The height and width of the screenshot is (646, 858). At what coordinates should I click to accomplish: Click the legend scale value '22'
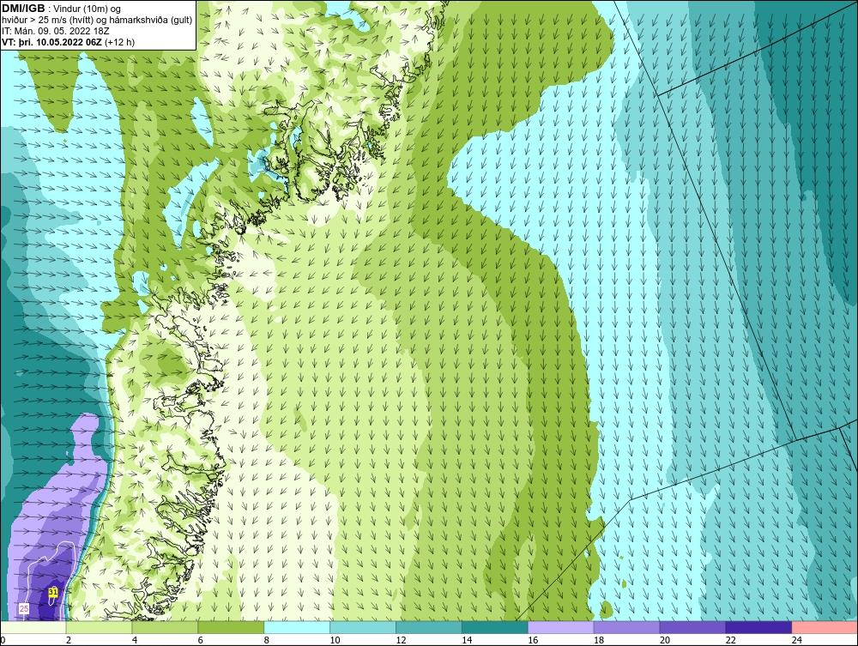click(x=730, y=640)
